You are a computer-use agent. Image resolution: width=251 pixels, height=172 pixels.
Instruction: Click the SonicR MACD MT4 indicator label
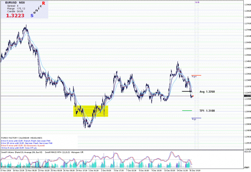point(64,152)
